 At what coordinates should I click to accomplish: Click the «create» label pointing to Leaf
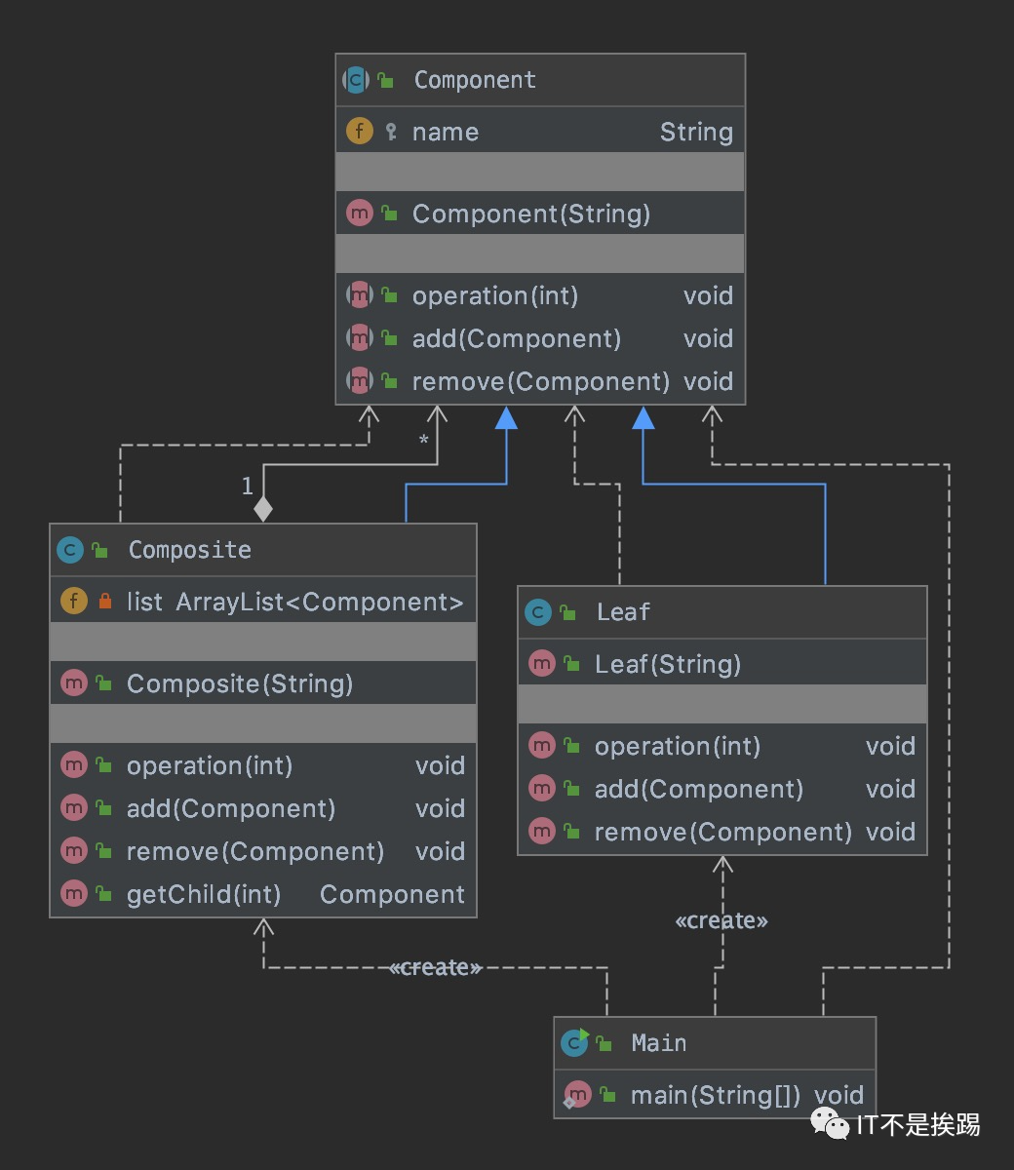pyautogui.click(x=721, y=920)
